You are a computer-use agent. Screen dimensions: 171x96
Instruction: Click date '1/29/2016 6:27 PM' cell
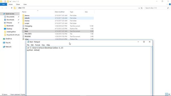61,26
